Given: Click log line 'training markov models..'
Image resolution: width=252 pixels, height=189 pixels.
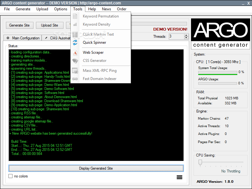Looking at the screenshot, I should point(28,60).
